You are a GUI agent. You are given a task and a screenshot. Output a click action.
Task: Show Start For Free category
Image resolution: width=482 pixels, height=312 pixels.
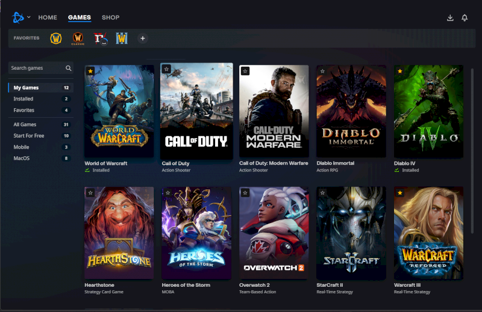pyautogui.click(x=41, y=136)
